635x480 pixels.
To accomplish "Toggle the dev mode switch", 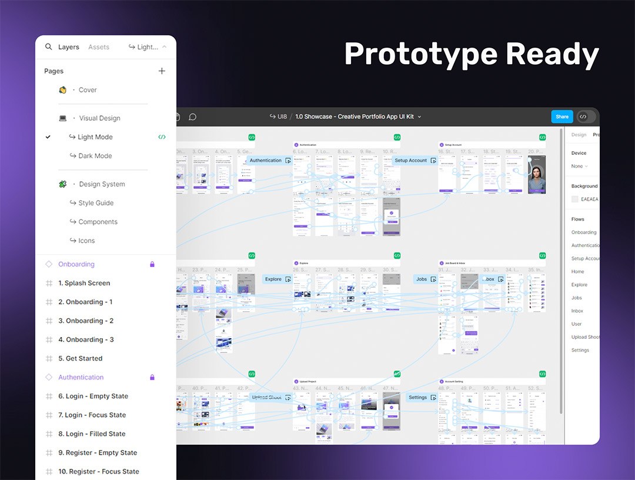I will coord(586,116).
